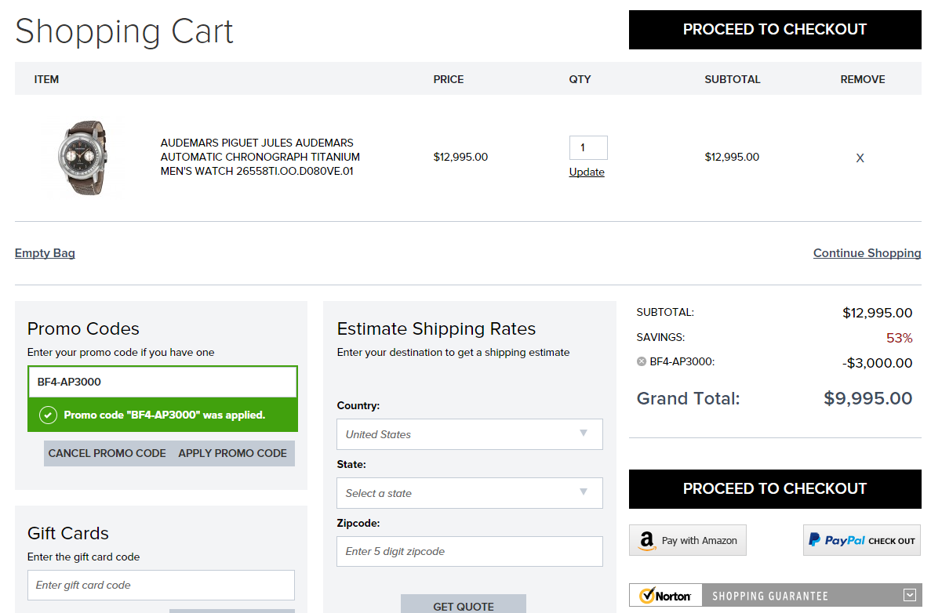
Task: Focus the quantity input field
Action: (x=588, y=147)
